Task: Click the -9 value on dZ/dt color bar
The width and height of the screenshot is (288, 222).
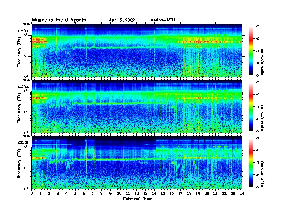Action: pyautogui.click(x=257, y=187)
